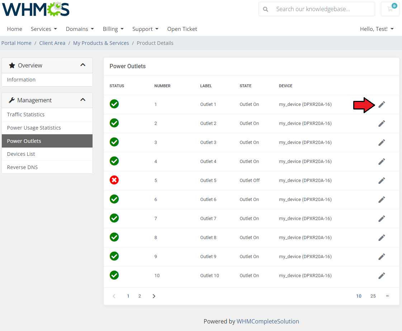The width and height of the screenshot is (402, 331).
Task: Go to Home in the navigation bar
Action: tap(15, 29)
